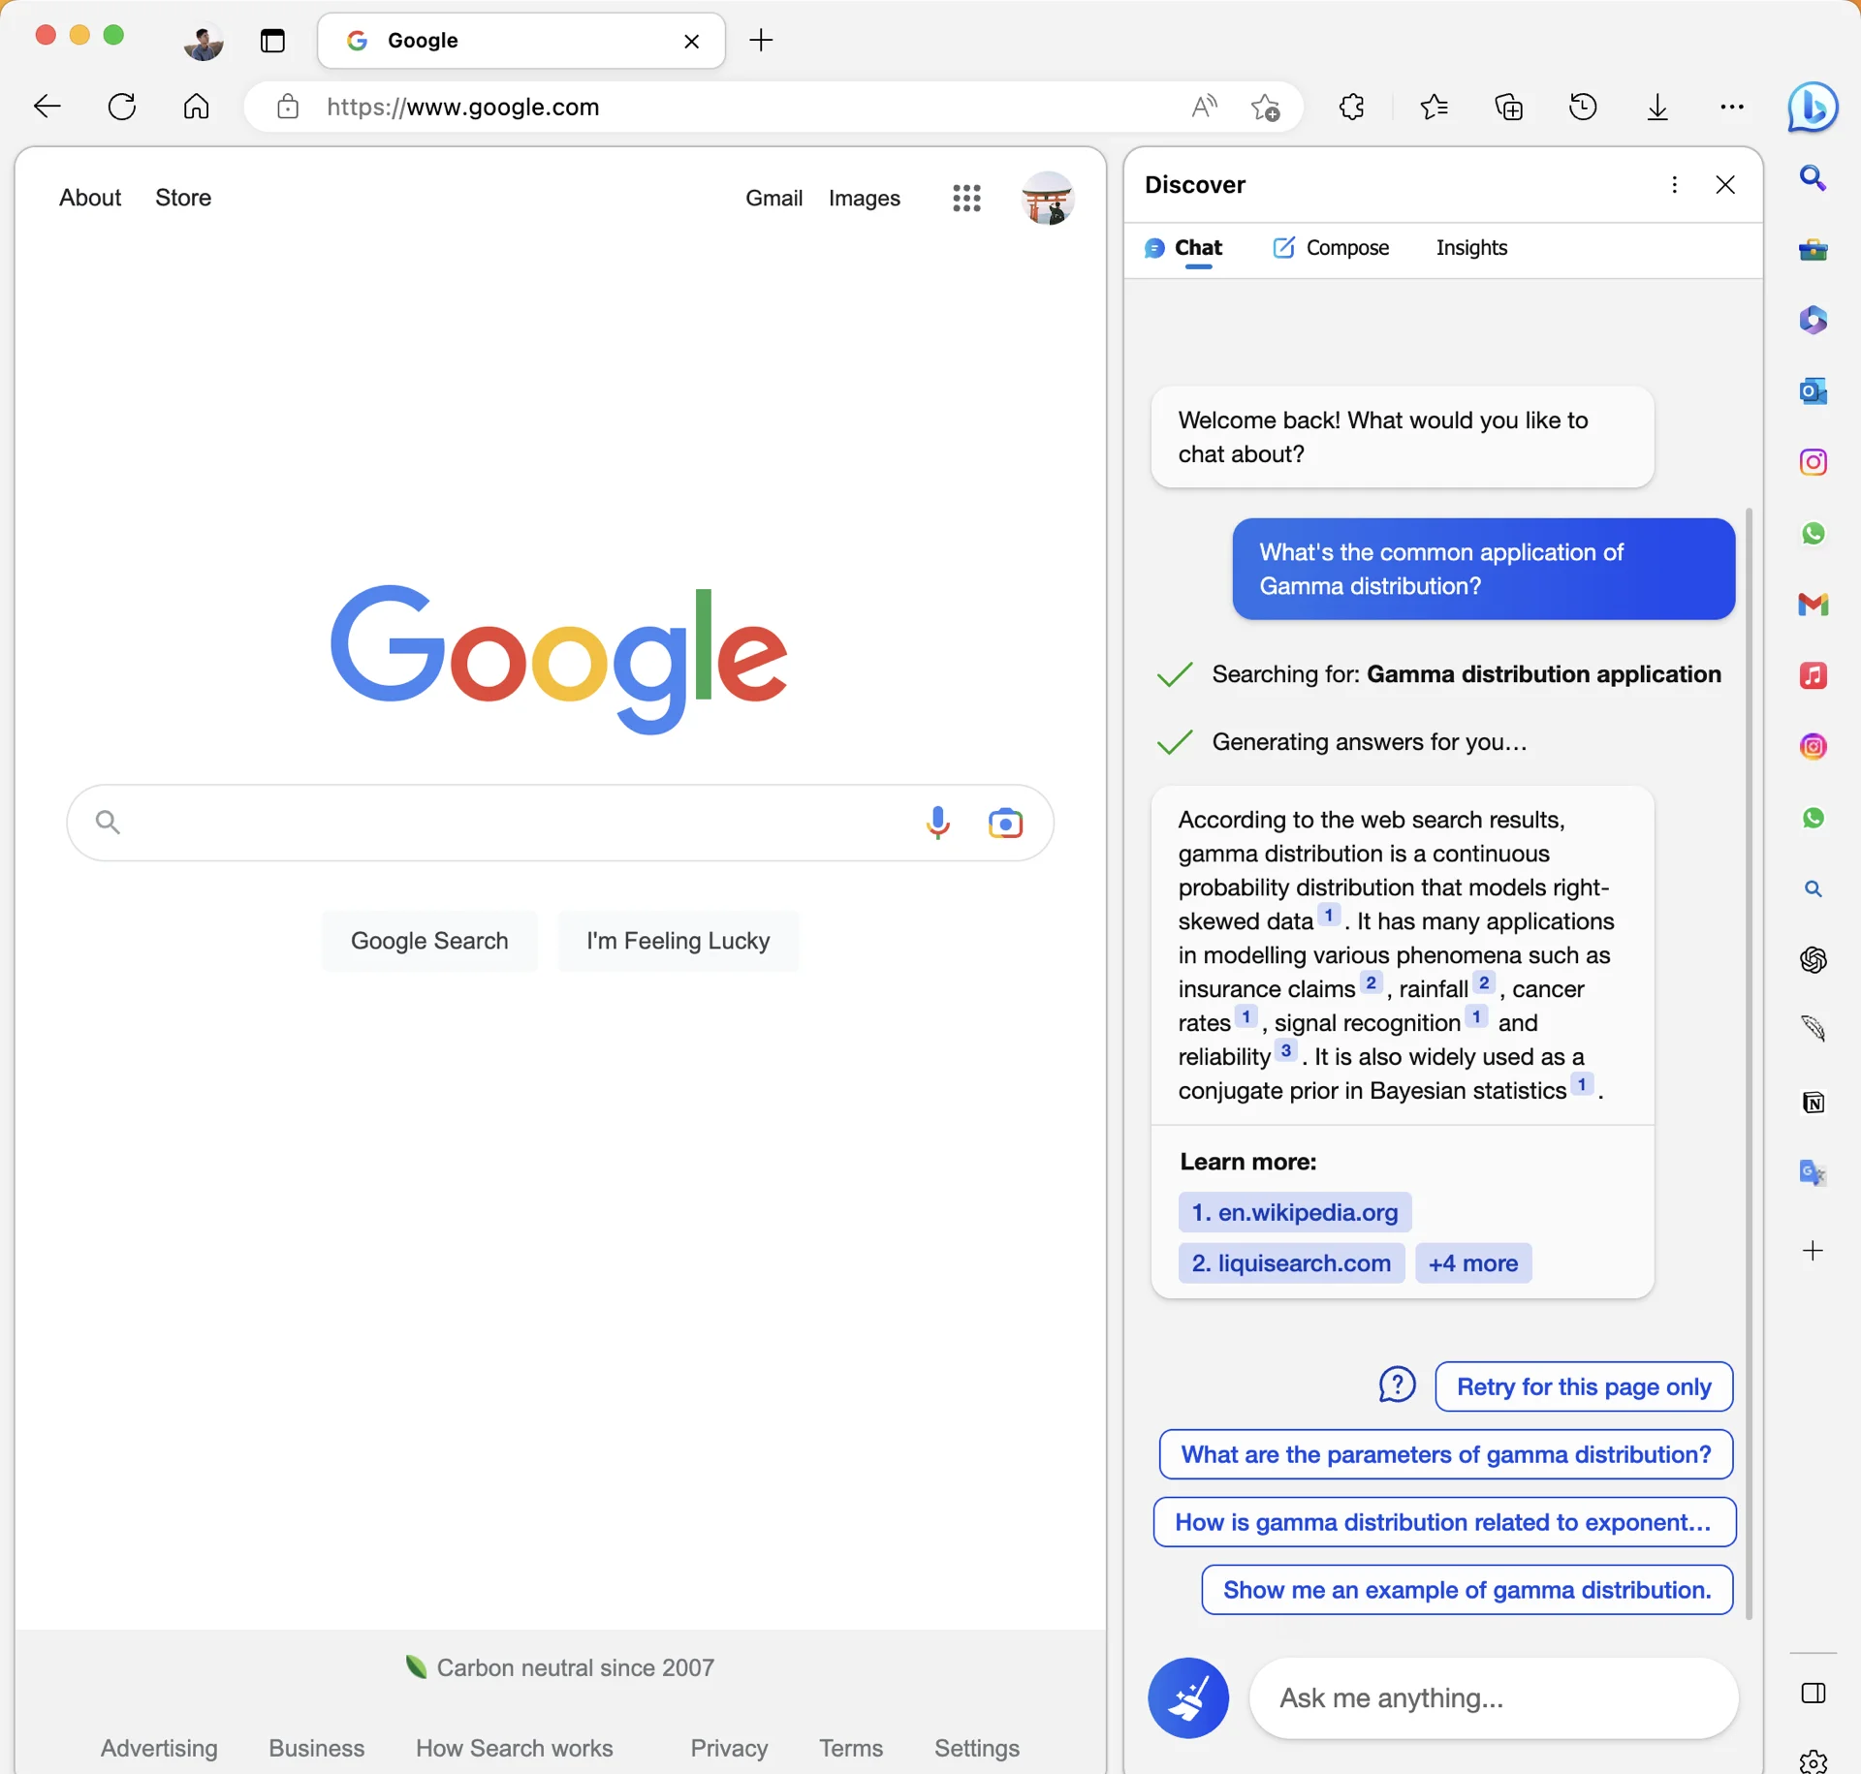The width and height of the screenshot is (1861, 1774).
Task: Open the Notion sidebar icon
Action: pos(1813,1102)
